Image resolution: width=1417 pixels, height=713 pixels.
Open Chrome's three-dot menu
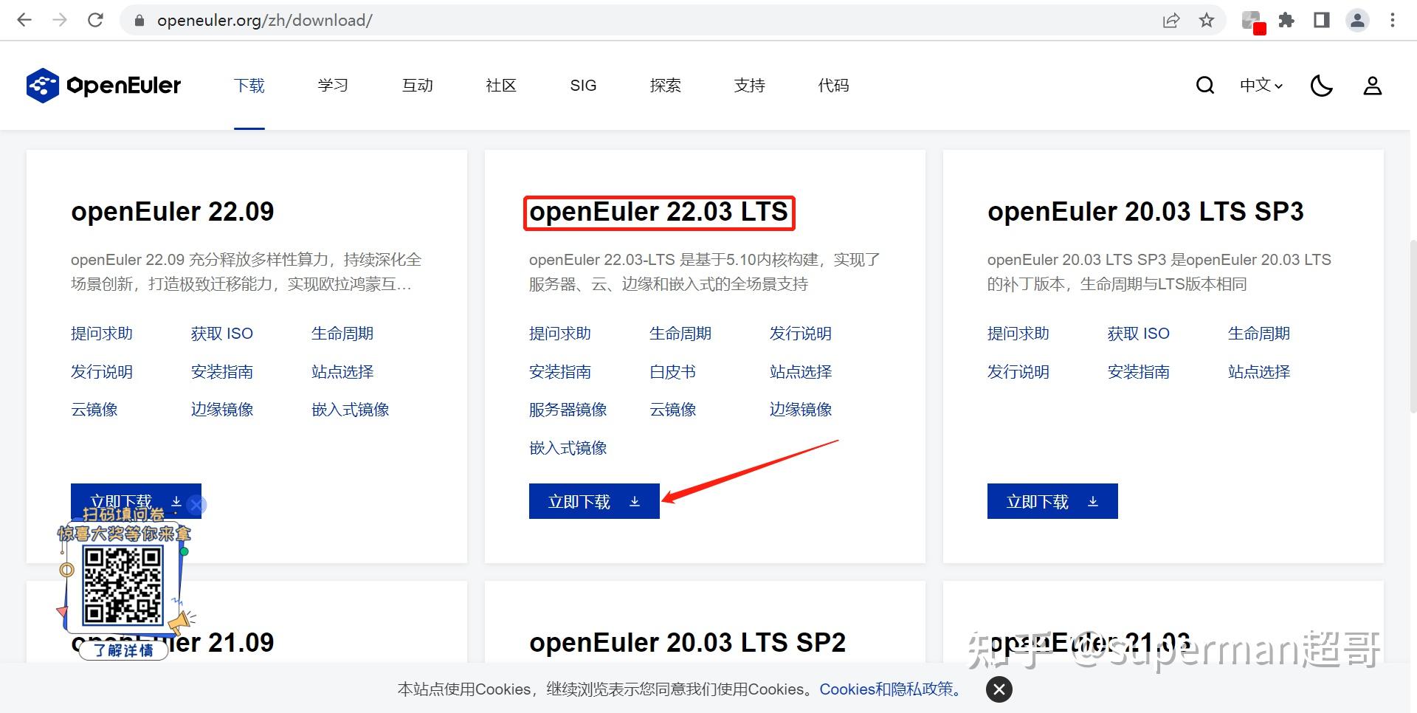[x=1392, y=20]
